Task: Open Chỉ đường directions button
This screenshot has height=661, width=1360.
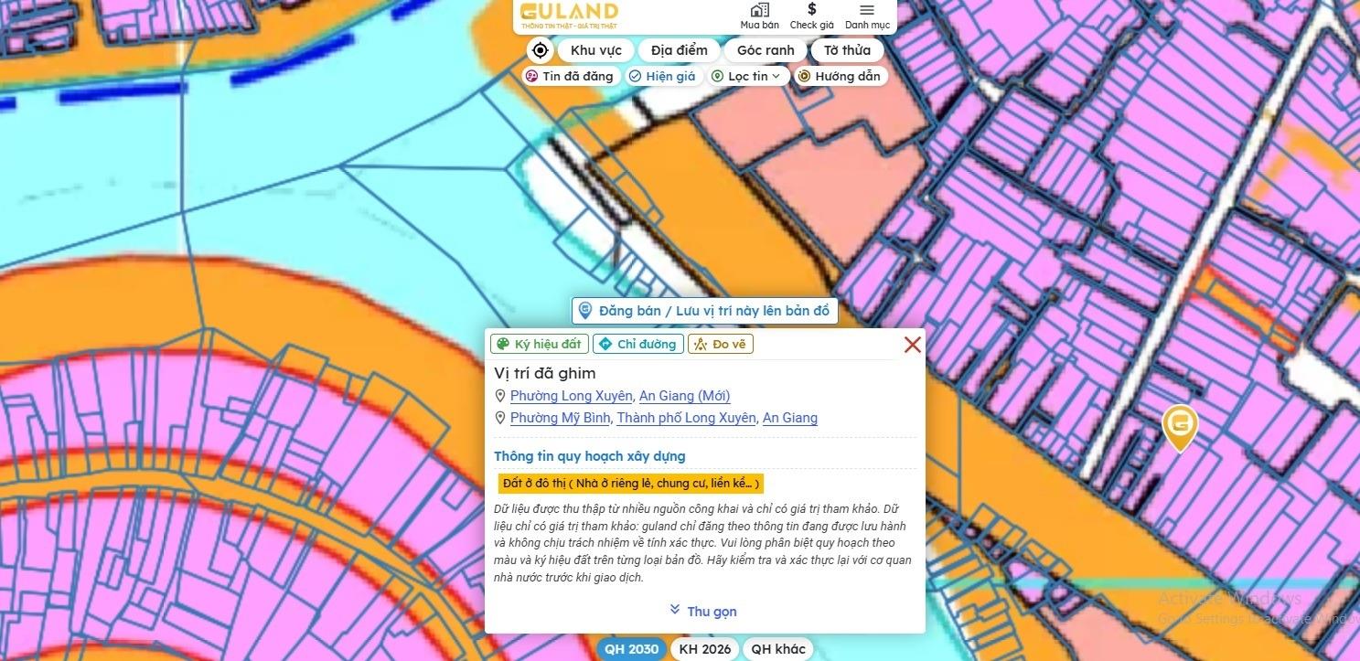Action: [x=638, y=344]
